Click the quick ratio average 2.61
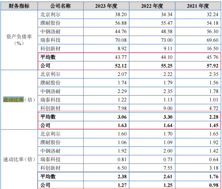Viewport: 222px width, 189px height. point(168,176)
